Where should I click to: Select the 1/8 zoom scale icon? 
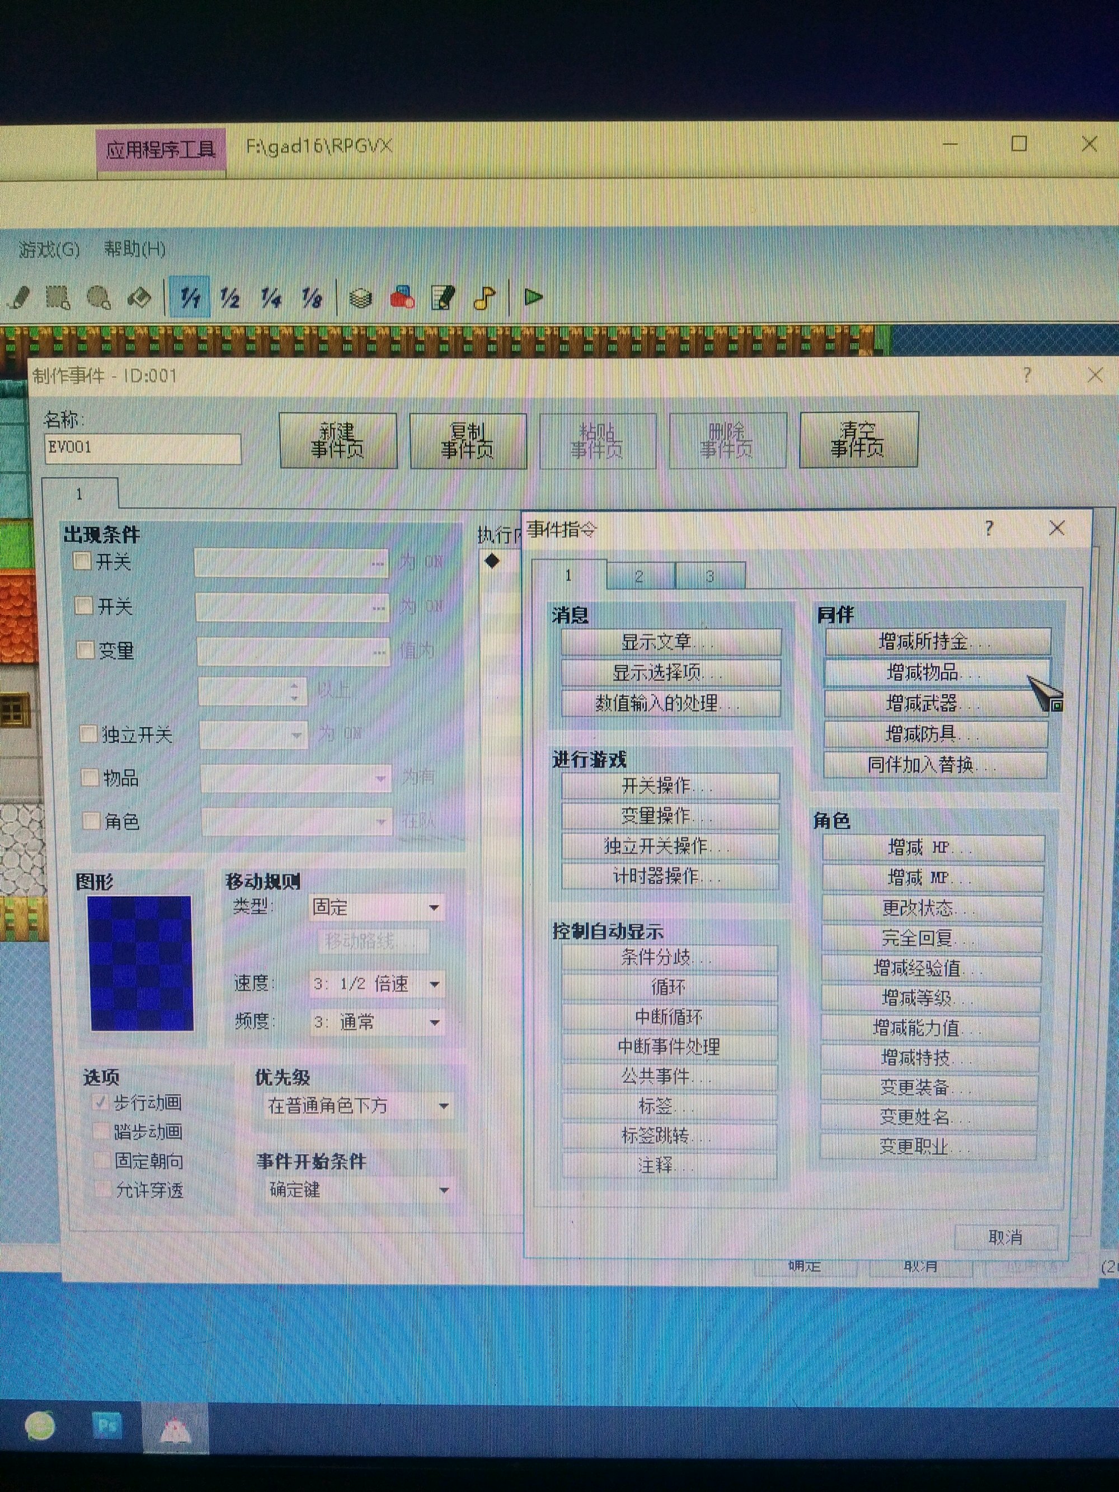pos(312,298)
